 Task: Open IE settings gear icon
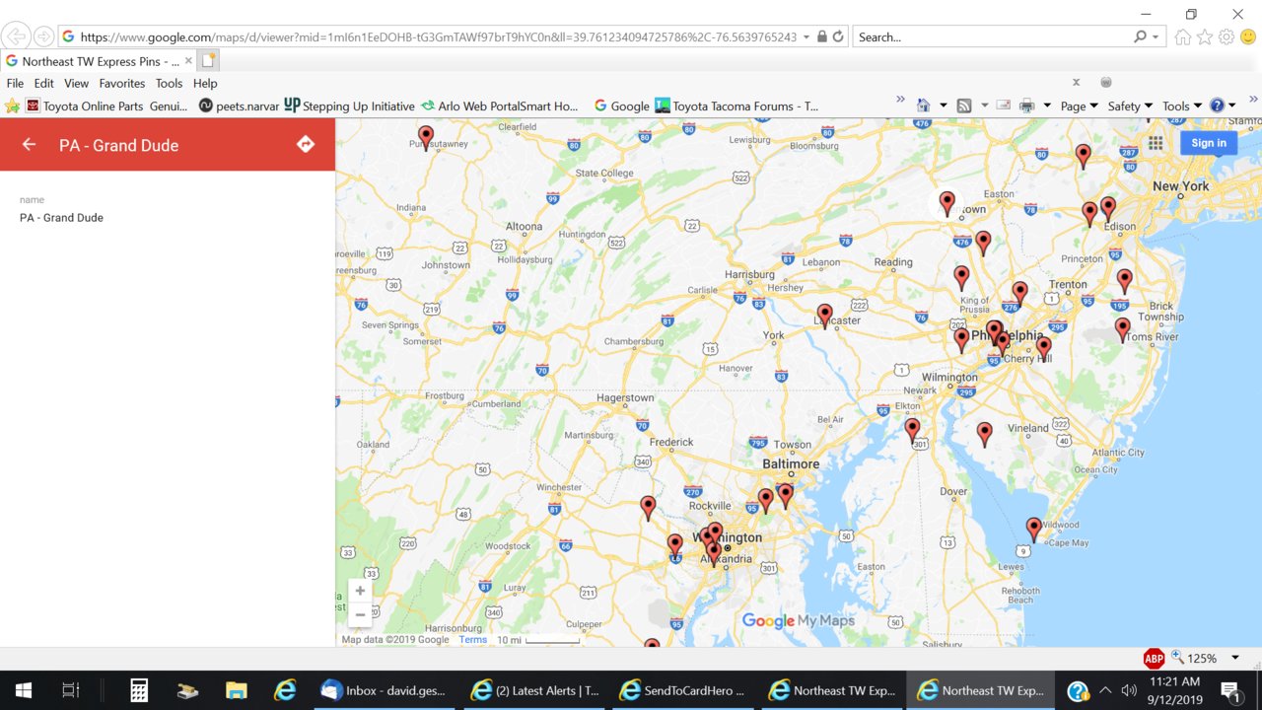(1227, 36)
